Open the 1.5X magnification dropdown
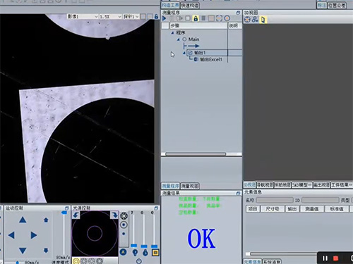This screenshot has height=264, width=353. (110, 17)
